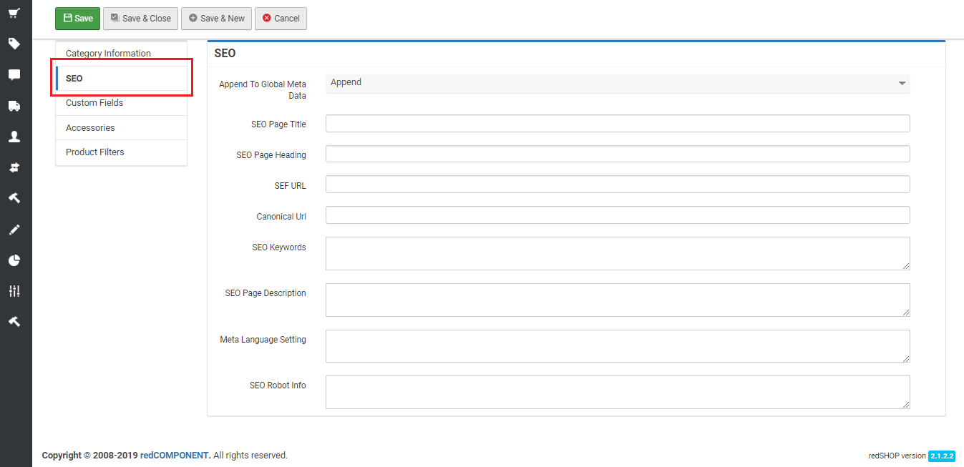Click inside the SEO Page Description textarea
Screen dimensions: 964x467
click(x=618, y=300)
